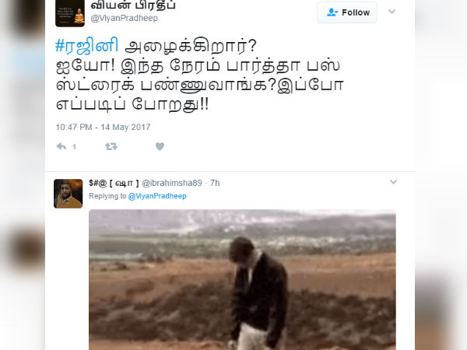Open the ViyanPradheep profile avatar
Viewport: 467px width, 350px height.
[70, 13]
